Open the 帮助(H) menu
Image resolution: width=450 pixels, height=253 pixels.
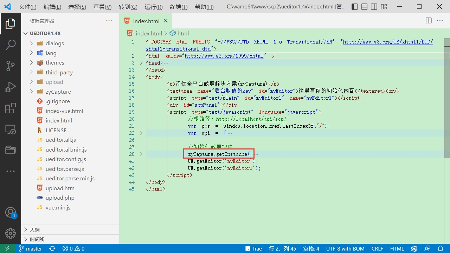pos(204,7)
